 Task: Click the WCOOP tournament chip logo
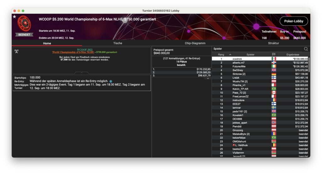click(24, 23)
